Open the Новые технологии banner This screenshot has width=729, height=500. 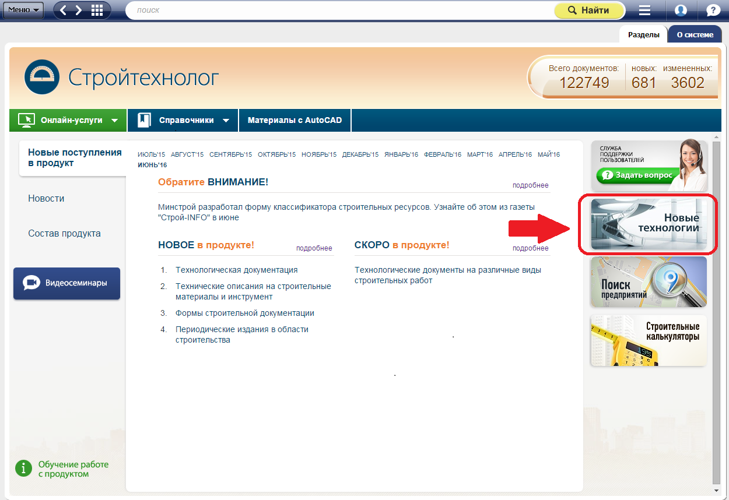click(649, 225)
